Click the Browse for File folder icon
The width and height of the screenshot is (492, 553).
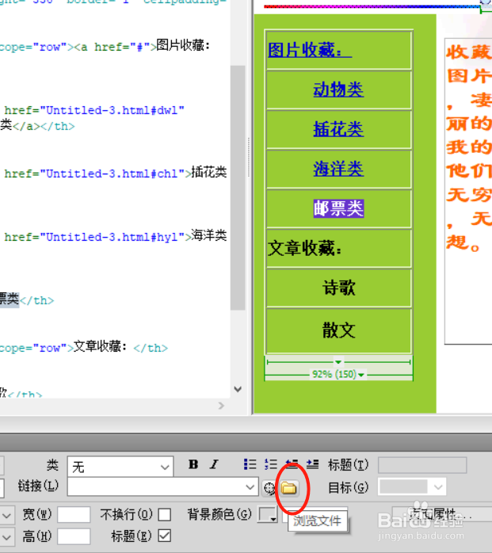(x=289, y=488)
